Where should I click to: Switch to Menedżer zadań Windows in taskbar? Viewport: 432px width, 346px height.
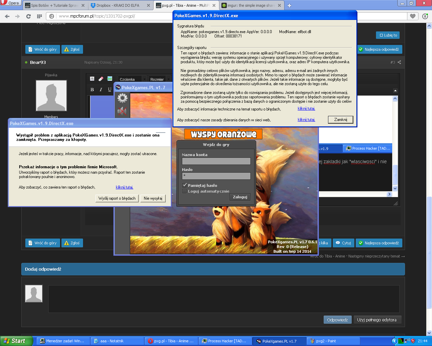(63, 341)
